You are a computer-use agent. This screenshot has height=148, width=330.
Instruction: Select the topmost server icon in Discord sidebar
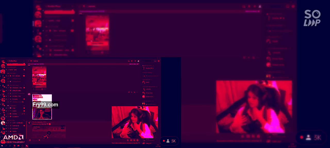point(3,62)
